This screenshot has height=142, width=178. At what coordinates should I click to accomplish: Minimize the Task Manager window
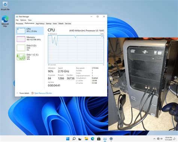tap(92, 16)
